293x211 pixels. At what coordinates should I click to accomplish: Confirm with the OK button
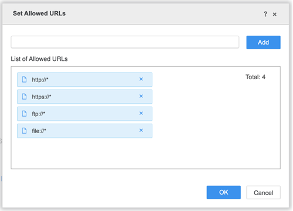(x=224, y=192)
